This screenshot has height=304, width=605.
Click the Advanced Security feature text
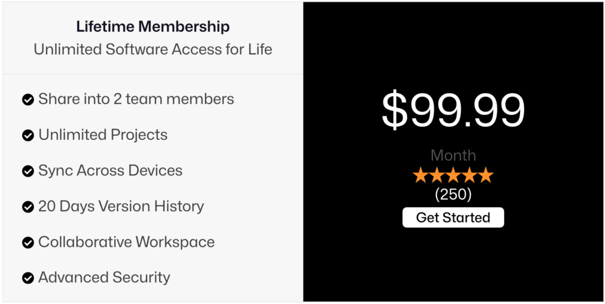click(105, 277)
